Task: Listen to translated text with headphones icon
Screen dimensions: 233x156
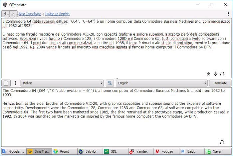Action: click(x=222, y=142)
